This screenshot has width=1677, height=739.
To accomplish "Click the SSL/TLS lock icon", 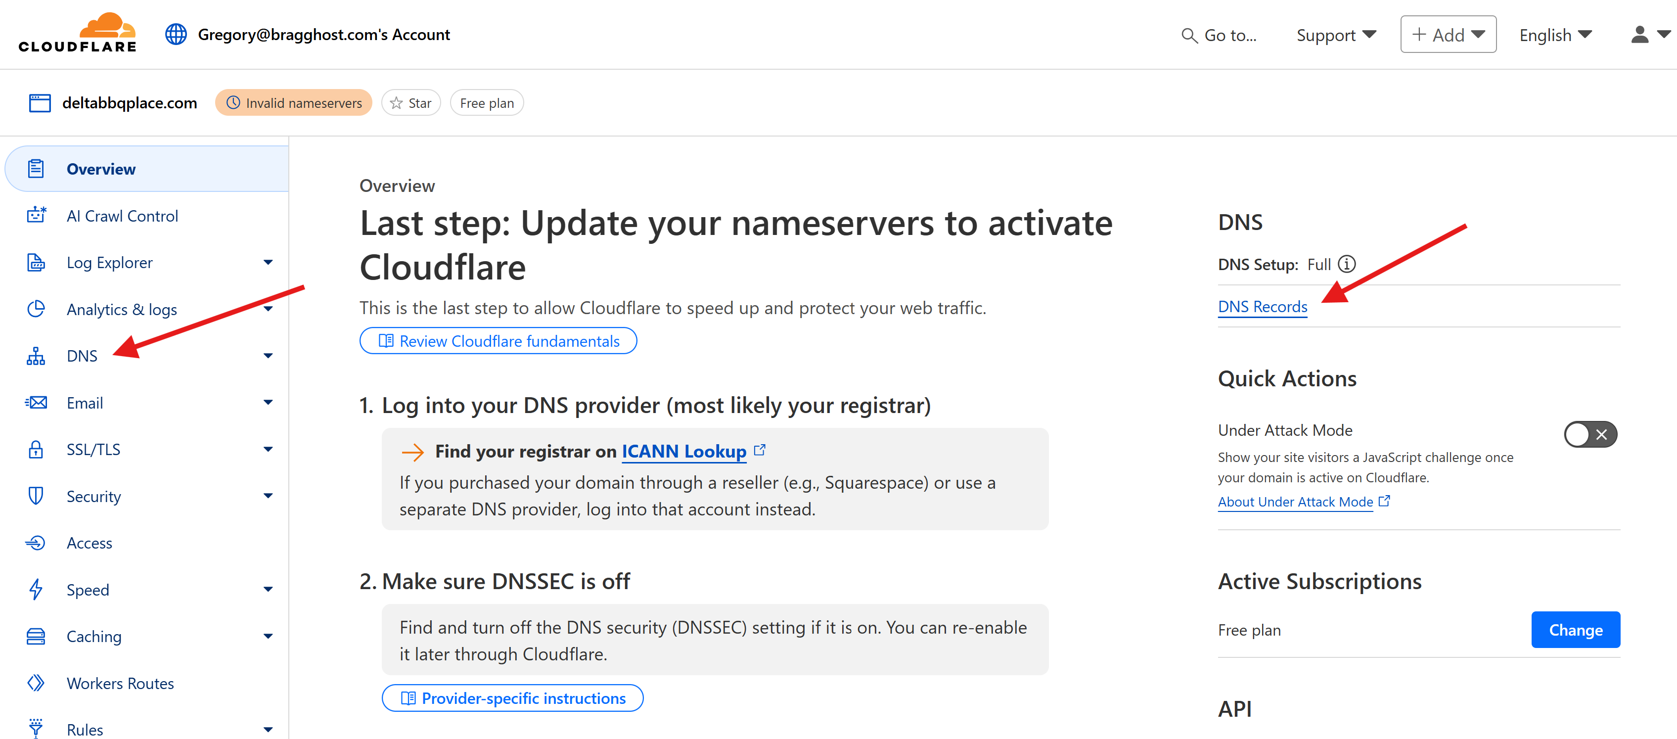I will (36, 449).
